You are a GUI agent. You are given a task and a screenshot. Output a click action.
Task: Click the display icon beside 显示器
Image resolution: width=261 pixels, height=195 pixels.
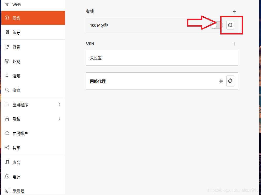[7, 191]
